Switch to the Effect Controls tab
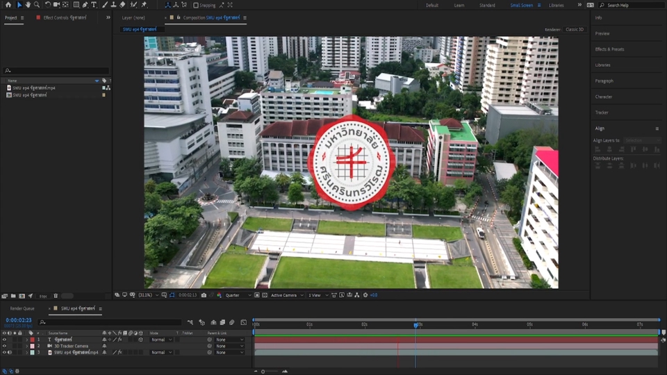 [65, 18]
